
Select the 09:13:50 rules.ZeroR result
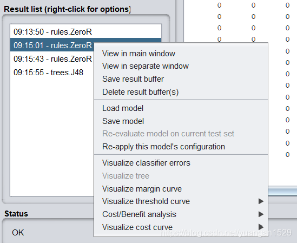(86, 31)
